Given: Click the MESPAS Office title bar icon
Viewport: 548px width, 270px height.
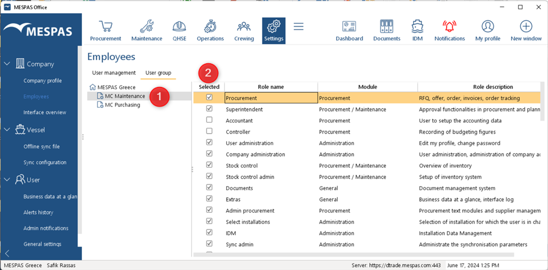Looking at the screenshot, I should (7, 7).
